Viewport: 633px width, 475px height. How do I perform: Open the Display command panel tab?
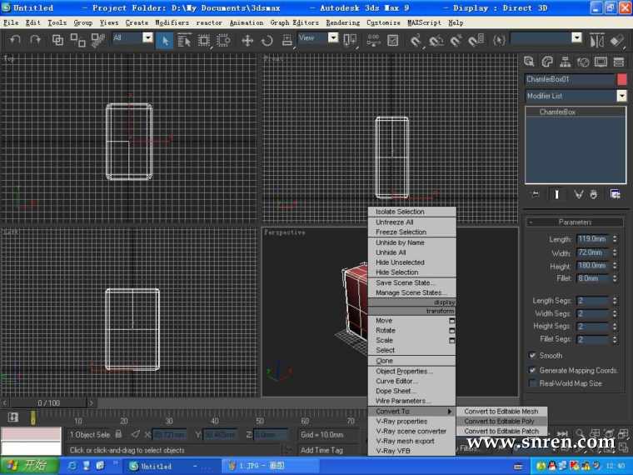(x=601, y=62)
